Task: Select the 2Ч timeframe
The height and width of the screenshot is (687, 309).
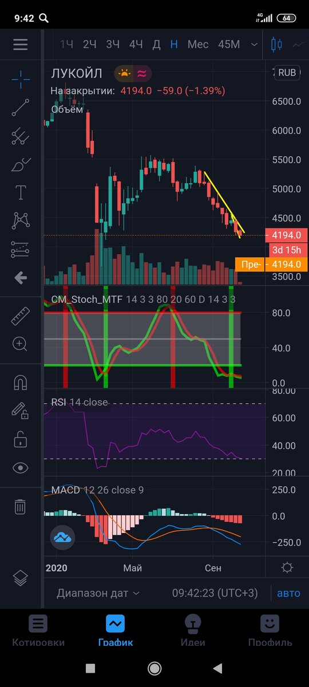Action: coord(90,44)
